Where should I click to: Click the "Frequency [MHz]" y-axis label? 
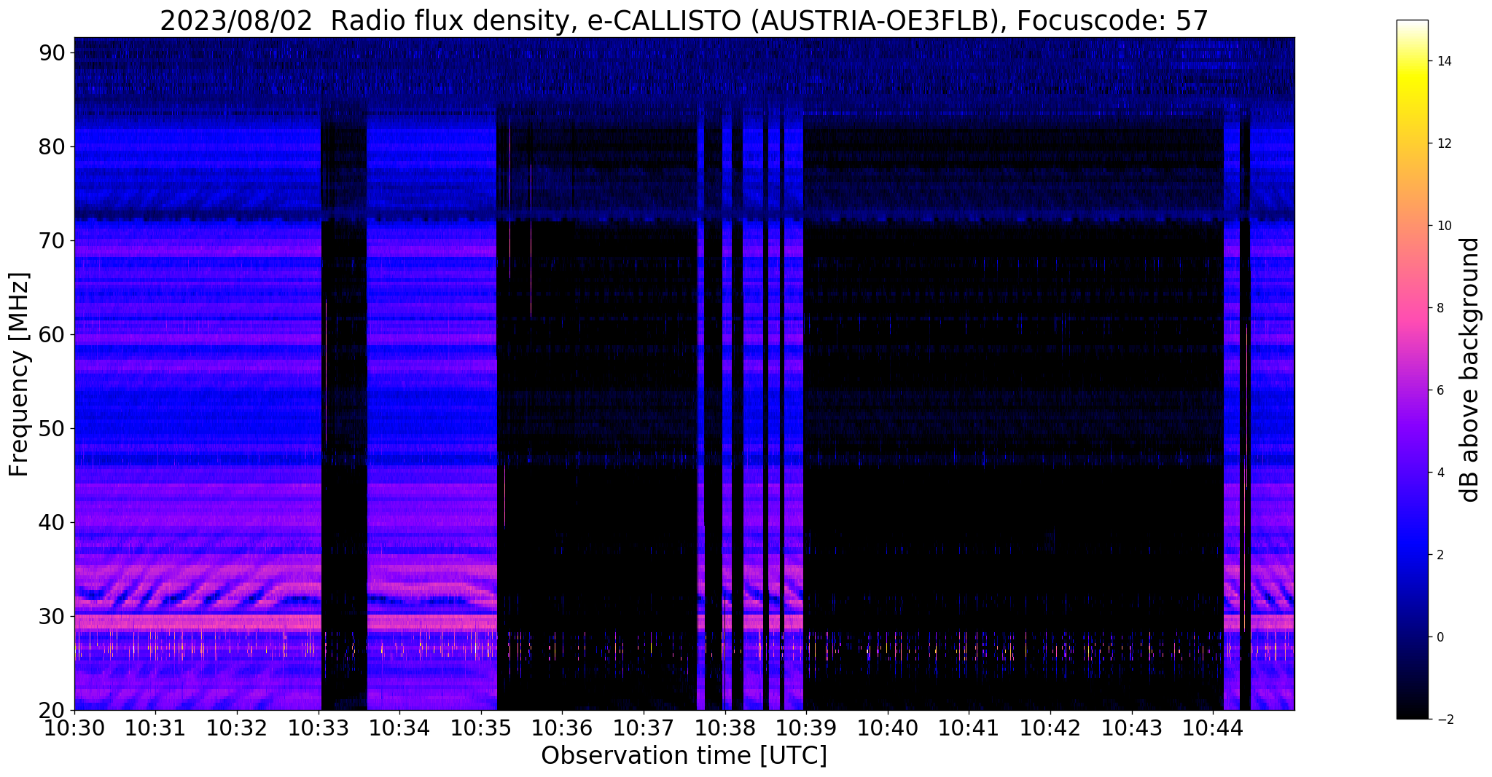click(19, 374)
